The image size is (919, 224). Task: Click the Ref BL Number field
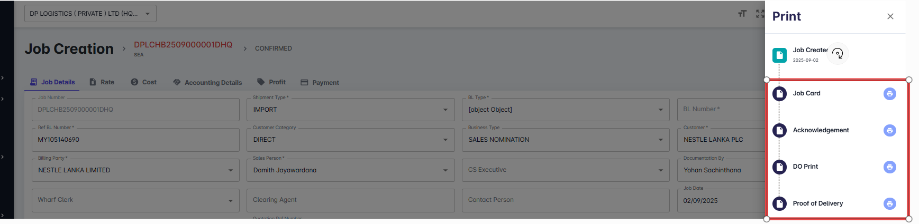tap(135, 140)
